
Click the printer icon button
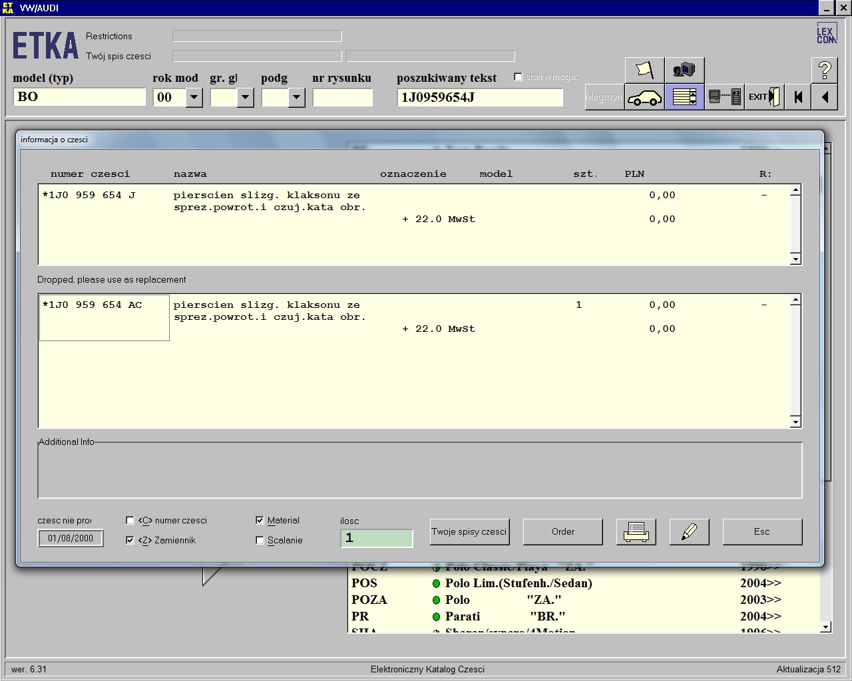coord(636,532)
